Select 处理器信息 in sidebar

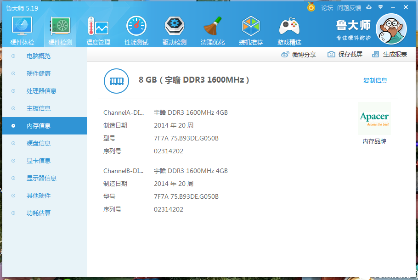(45, 91)
